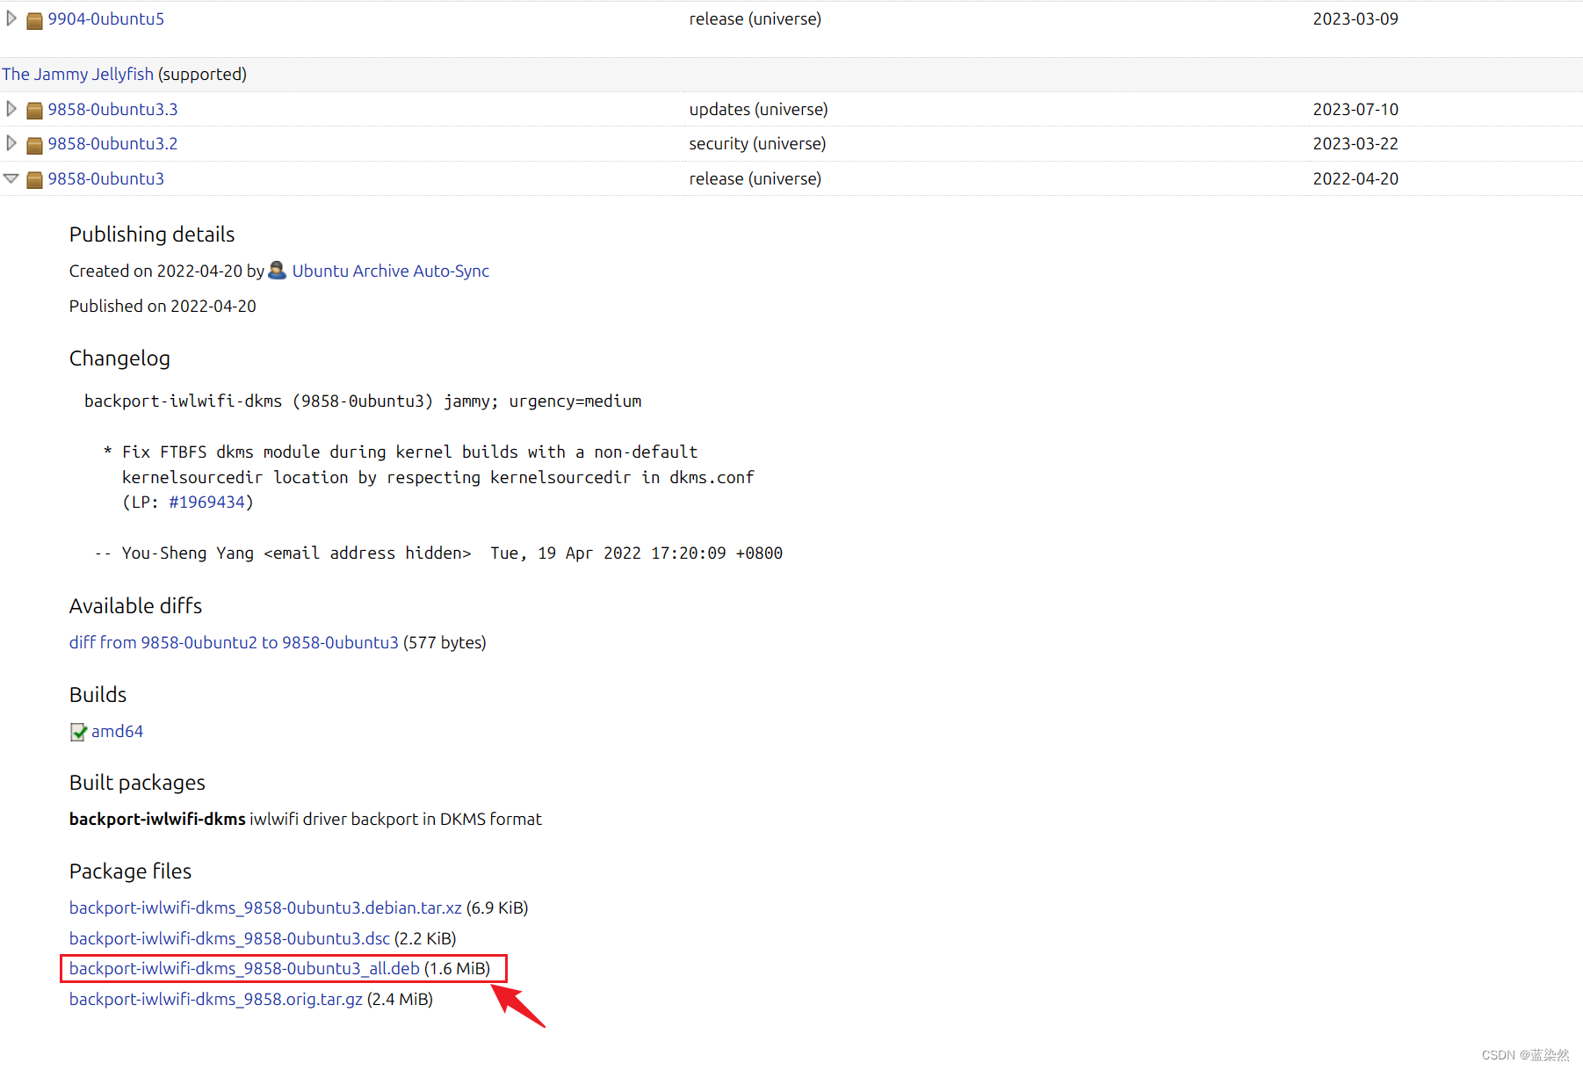
Task: Click the date 2022-04-20 in release row
Action: coord(1355,178)
